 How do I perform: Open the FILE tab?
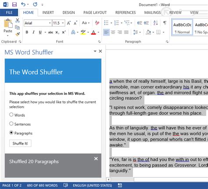coord(9,13)
